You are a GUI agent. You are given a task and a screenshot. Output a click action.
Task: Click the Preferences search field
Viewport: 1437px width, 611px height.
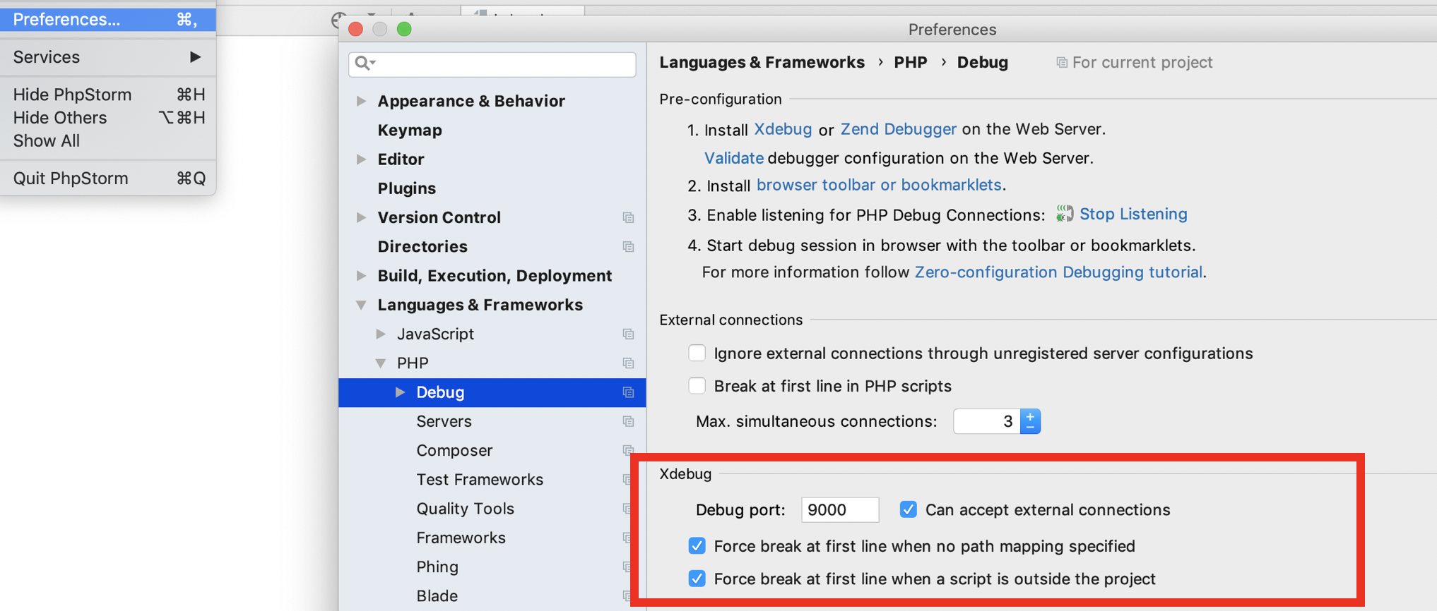(x=492, y=63)
